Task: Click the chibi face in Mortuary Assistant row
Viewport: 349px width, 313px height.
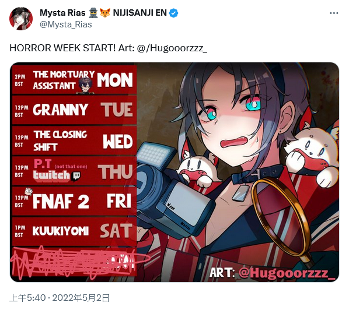Action: [x=85, y=86]
